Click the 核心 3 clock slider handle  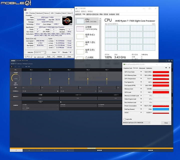[x=69, y=79]
